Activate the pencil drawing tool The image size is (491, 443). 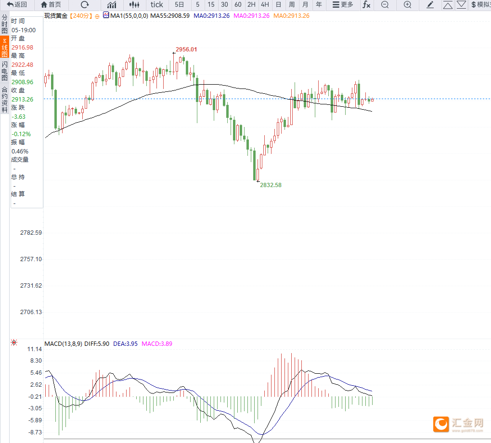[x=430, y=4]
